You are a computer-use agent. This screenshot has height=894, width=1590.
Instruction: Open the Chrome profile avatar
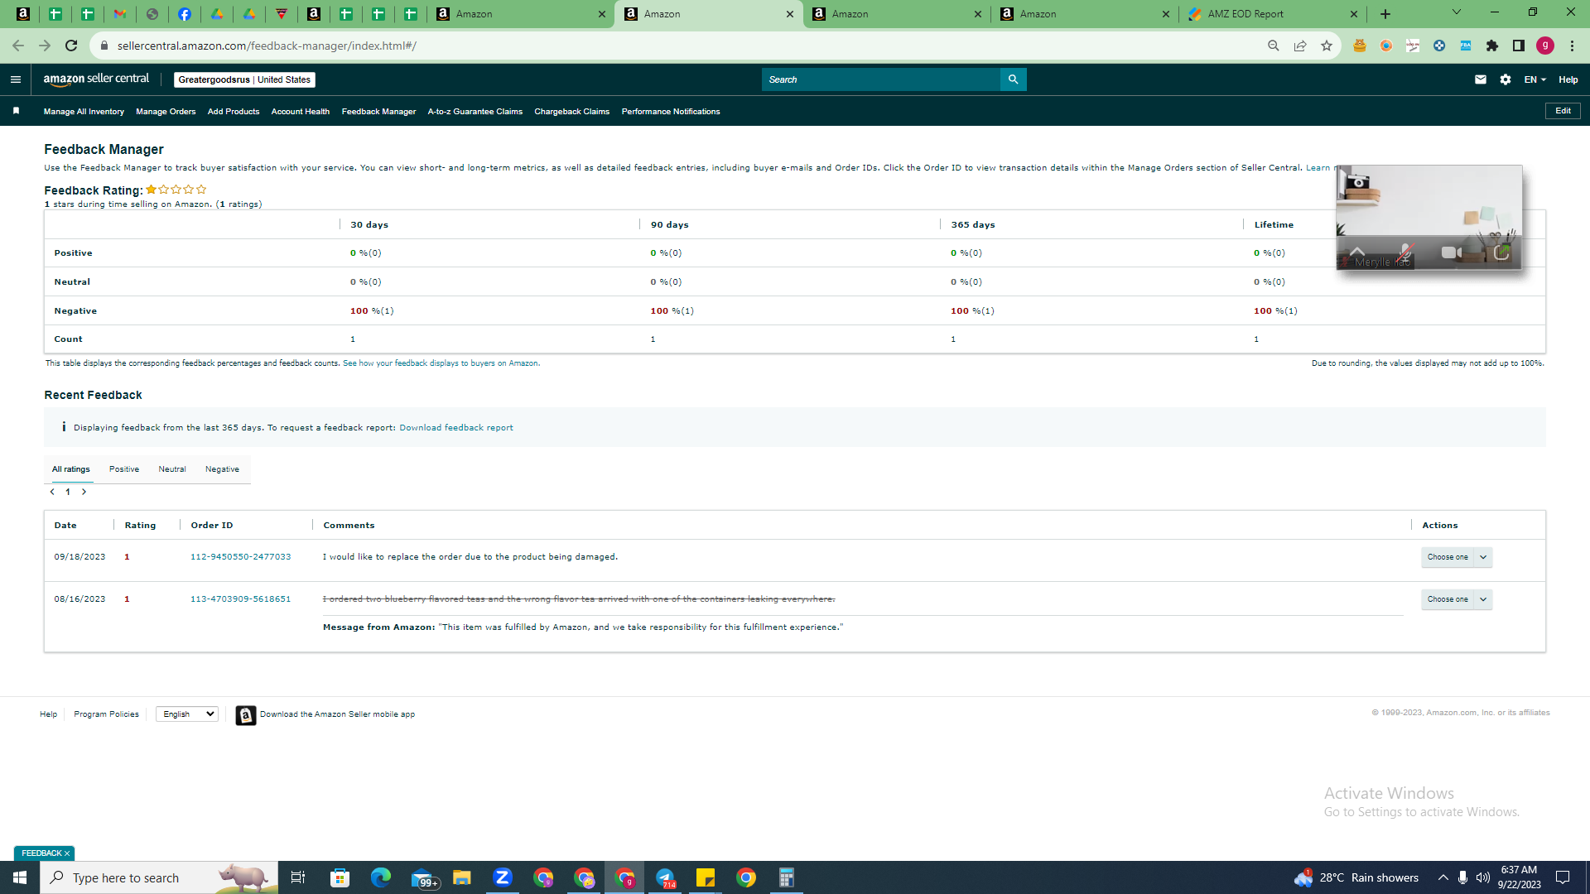(1545, 46)
